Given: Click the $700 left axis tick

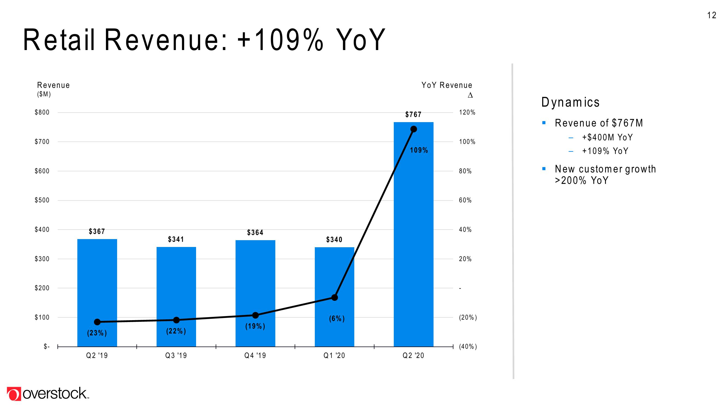Looking at the screenshot, I should click(x=42, y=142).
